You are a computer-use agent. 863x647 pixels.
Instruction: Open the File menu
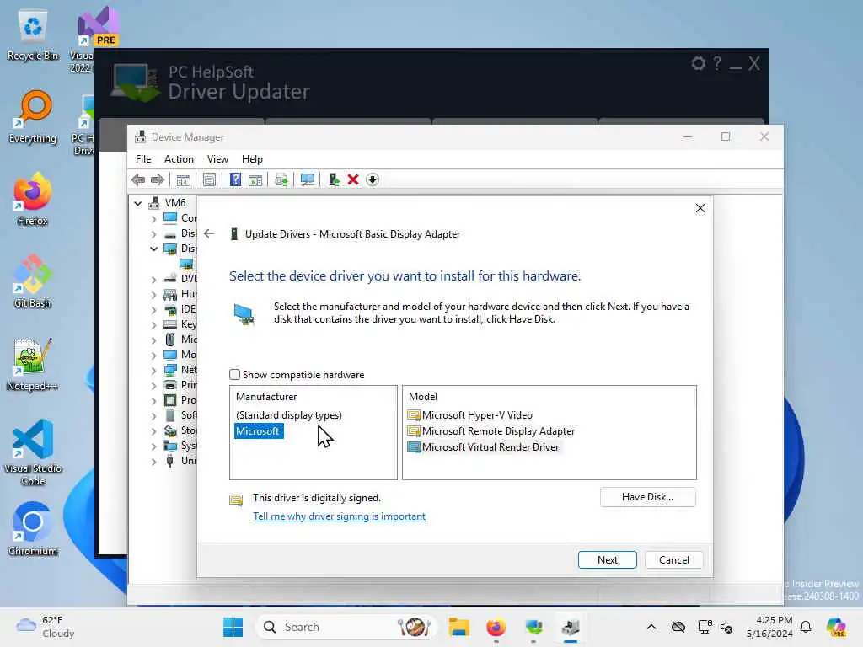pos(143,159)
